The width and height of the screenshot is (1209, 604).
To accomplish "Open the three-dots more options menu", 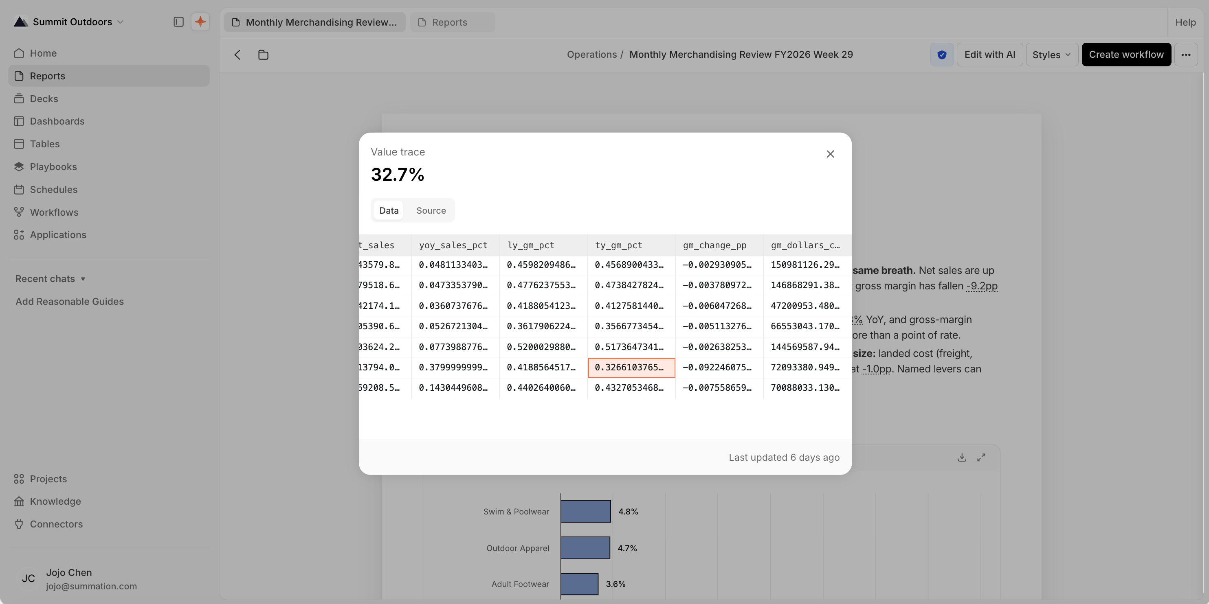I will point(1185,55).
